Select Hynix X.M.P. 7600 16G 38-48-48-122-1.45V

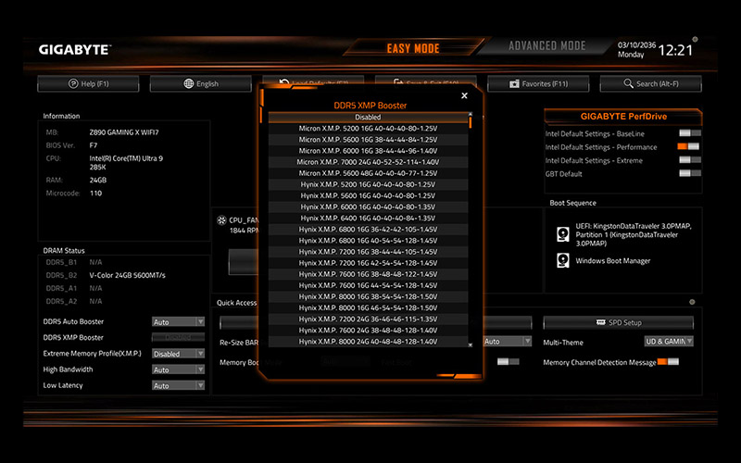point(368,274)
